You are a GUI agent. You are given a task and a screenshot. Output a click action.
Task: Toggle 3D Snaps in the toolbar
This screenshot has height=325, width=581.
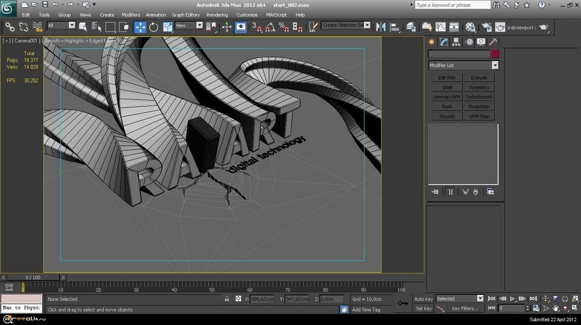(x=257, y=27)
